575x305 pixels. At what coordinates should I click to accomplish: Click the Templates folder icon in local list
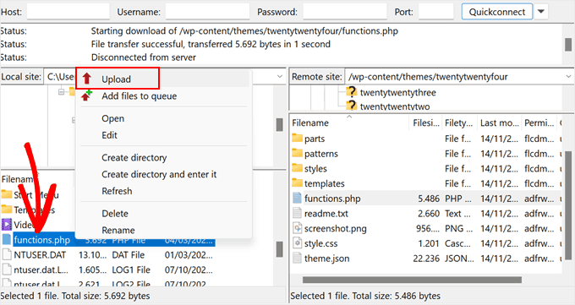[x=7, y=210]
